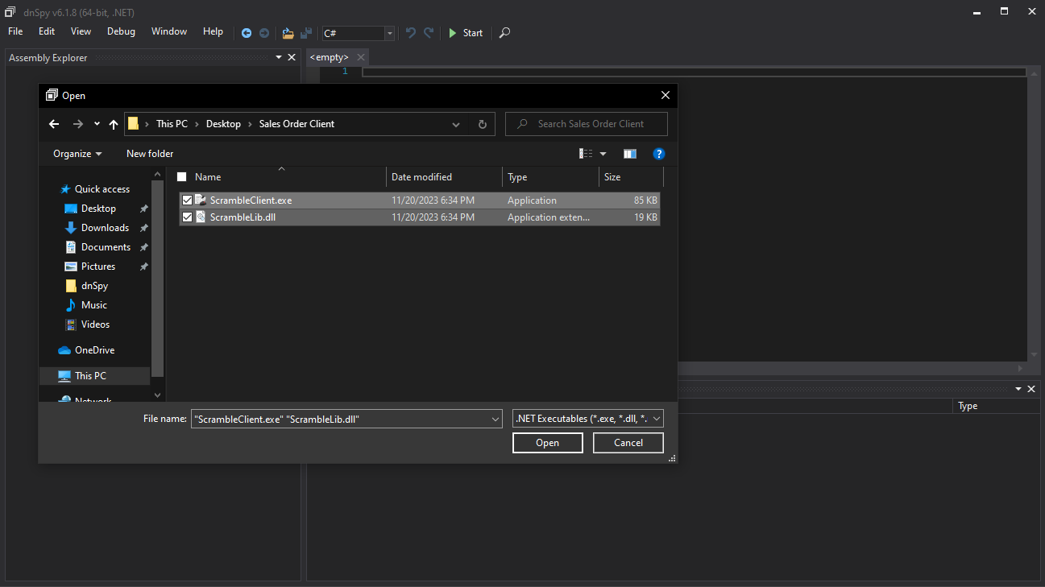The width and height of the screenshot is (1045, 587).
Task: Open the Organize dropdown menu
Action: click(77, 154)
